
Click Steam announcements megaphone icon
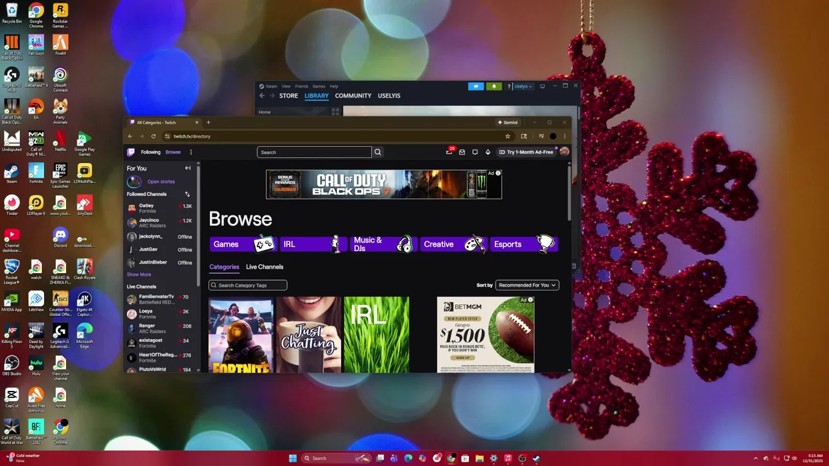[476, 86]
